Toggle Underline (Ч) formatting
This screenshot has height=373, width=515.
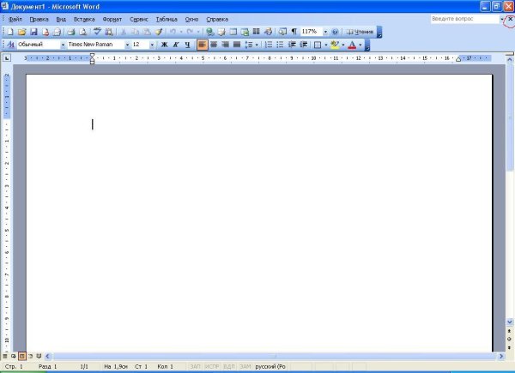click(x=187, y=45)
